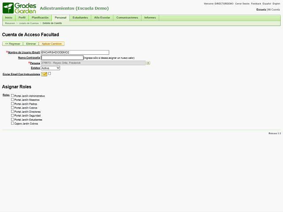This screenshot has width=283, height=212.
Task: Check Portal Jardín Padres role
Action: [12, 104]
